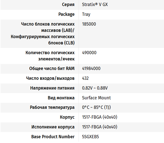Select the 'Surface Mount' value
Screen dimensions: 164x143
[x=96, y=98]
